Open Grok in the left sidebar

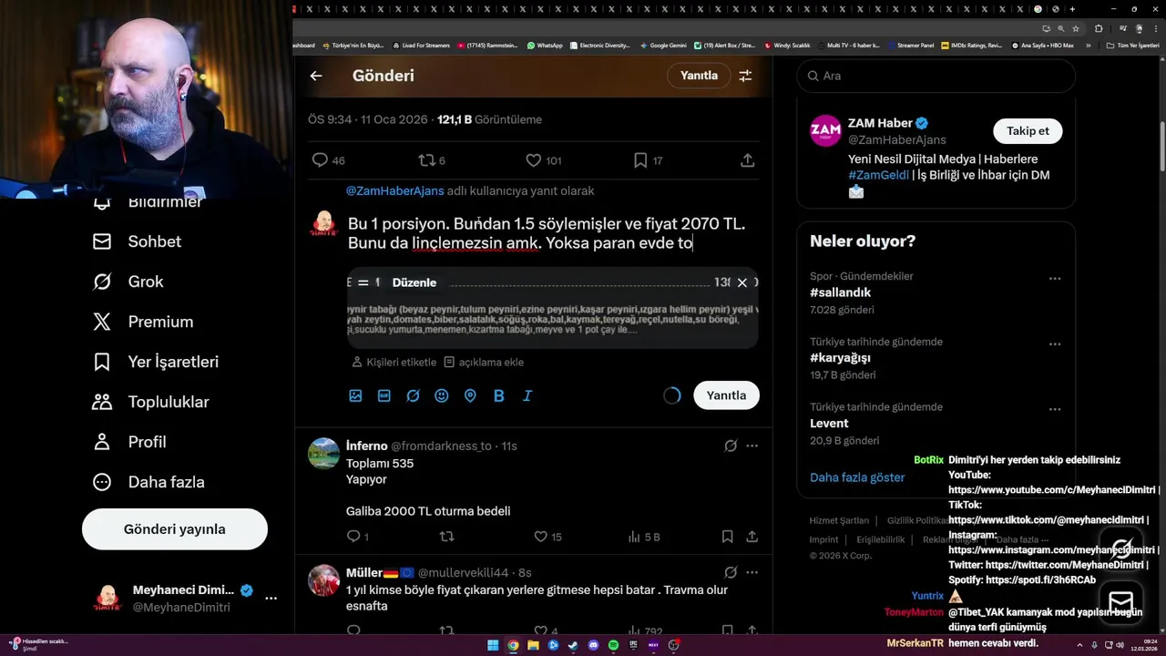click(128, 282)
